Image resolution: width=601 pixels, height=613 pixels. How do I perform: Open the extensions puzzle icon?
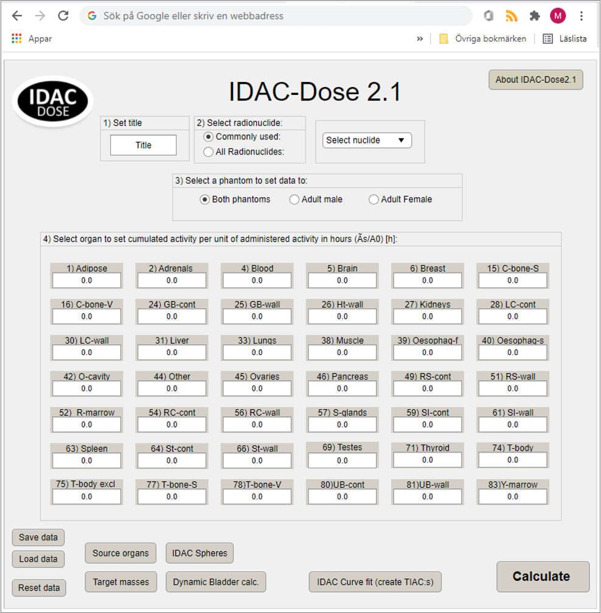pos(534,15)
